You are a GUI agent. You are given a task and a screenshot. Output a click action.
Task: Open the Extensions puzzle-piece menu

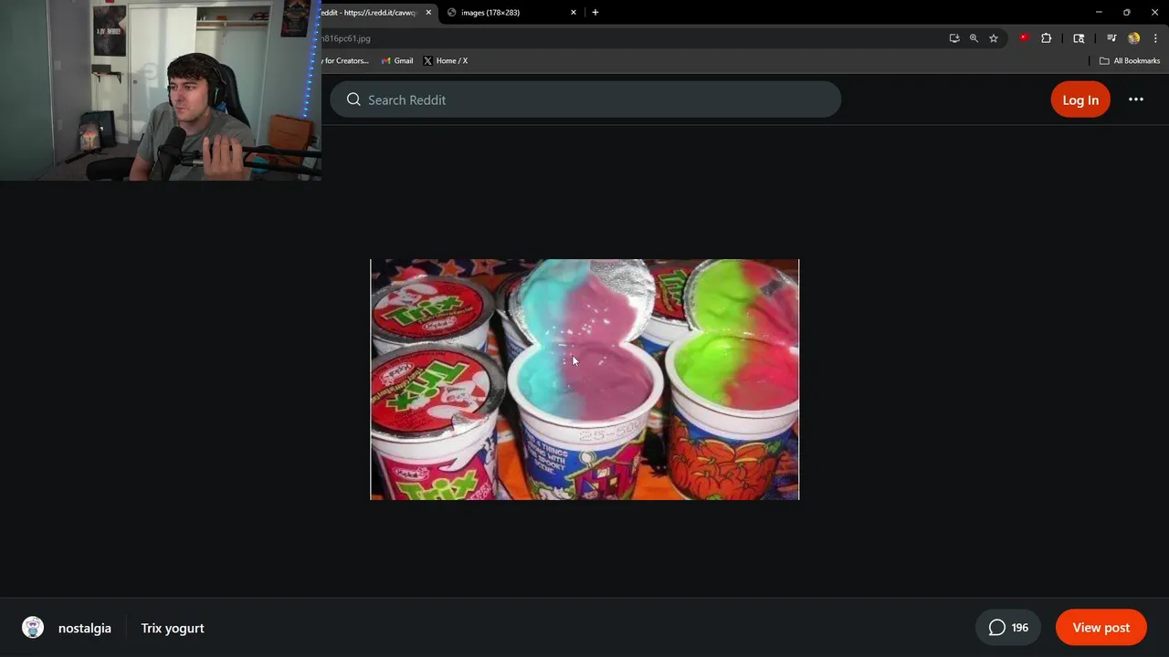pyautogui.click(x=1047, y=38)
